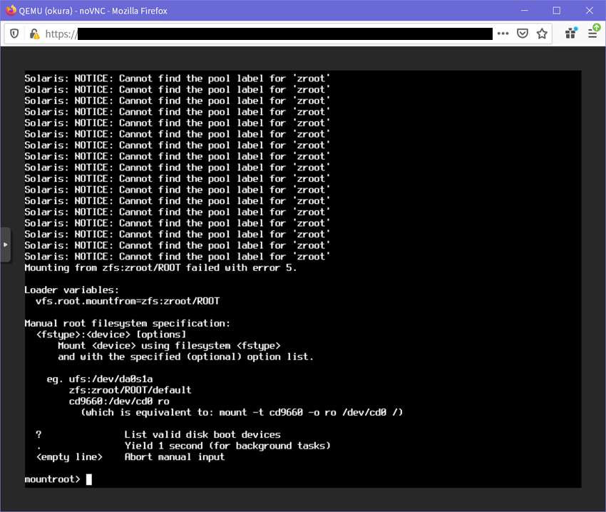Click the toolbar extension icon with blue dot
Screen dimensions: 606x512
pyautogui.click(x=571, y=33)
